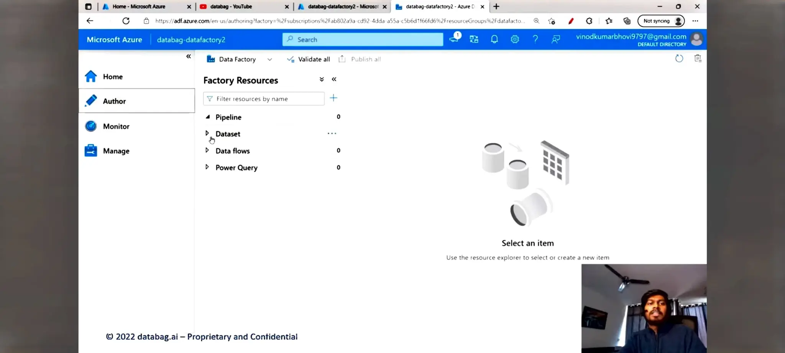Select the Data flows row label

point(233,151)
